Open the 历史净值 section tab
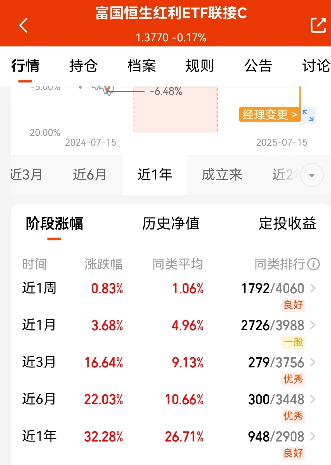This screenshot has height=465, width=331. 171,223
